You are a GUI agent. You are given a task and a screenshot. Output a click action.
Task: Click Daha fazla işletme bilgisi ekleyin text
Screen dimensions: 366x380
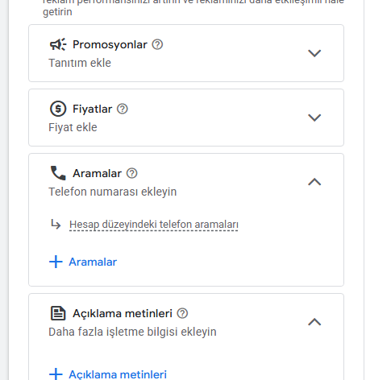point(132,332)
